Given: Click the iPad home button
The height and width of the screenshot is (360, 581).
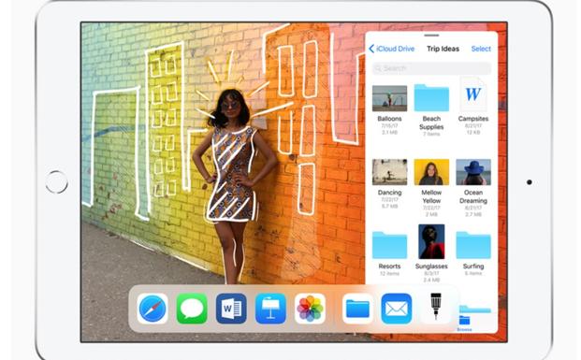Looking at the screenshot, I should 57,181.
